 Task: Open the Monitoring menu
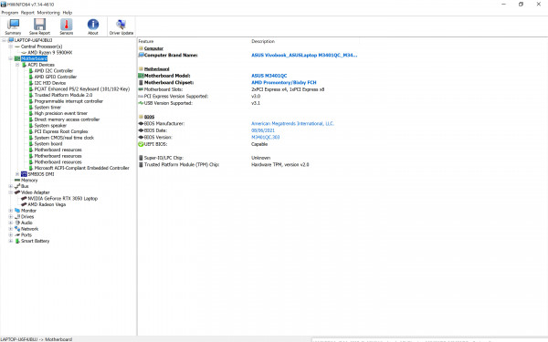[x=48, y=13]
